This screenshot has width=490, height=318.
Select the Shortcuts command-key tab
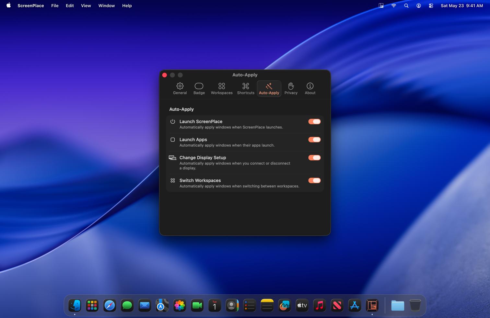pos(246,88)
